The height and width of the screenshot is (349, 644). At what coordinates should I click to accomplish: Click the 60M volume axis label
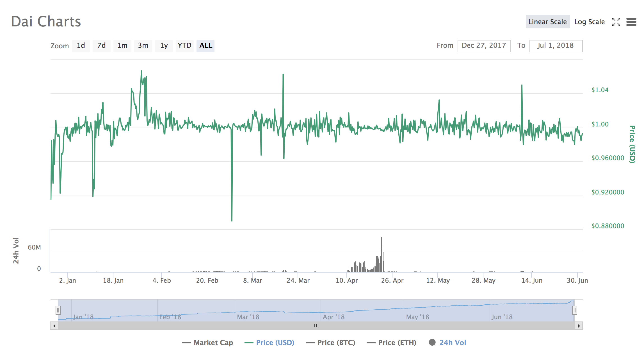(34, 247)
